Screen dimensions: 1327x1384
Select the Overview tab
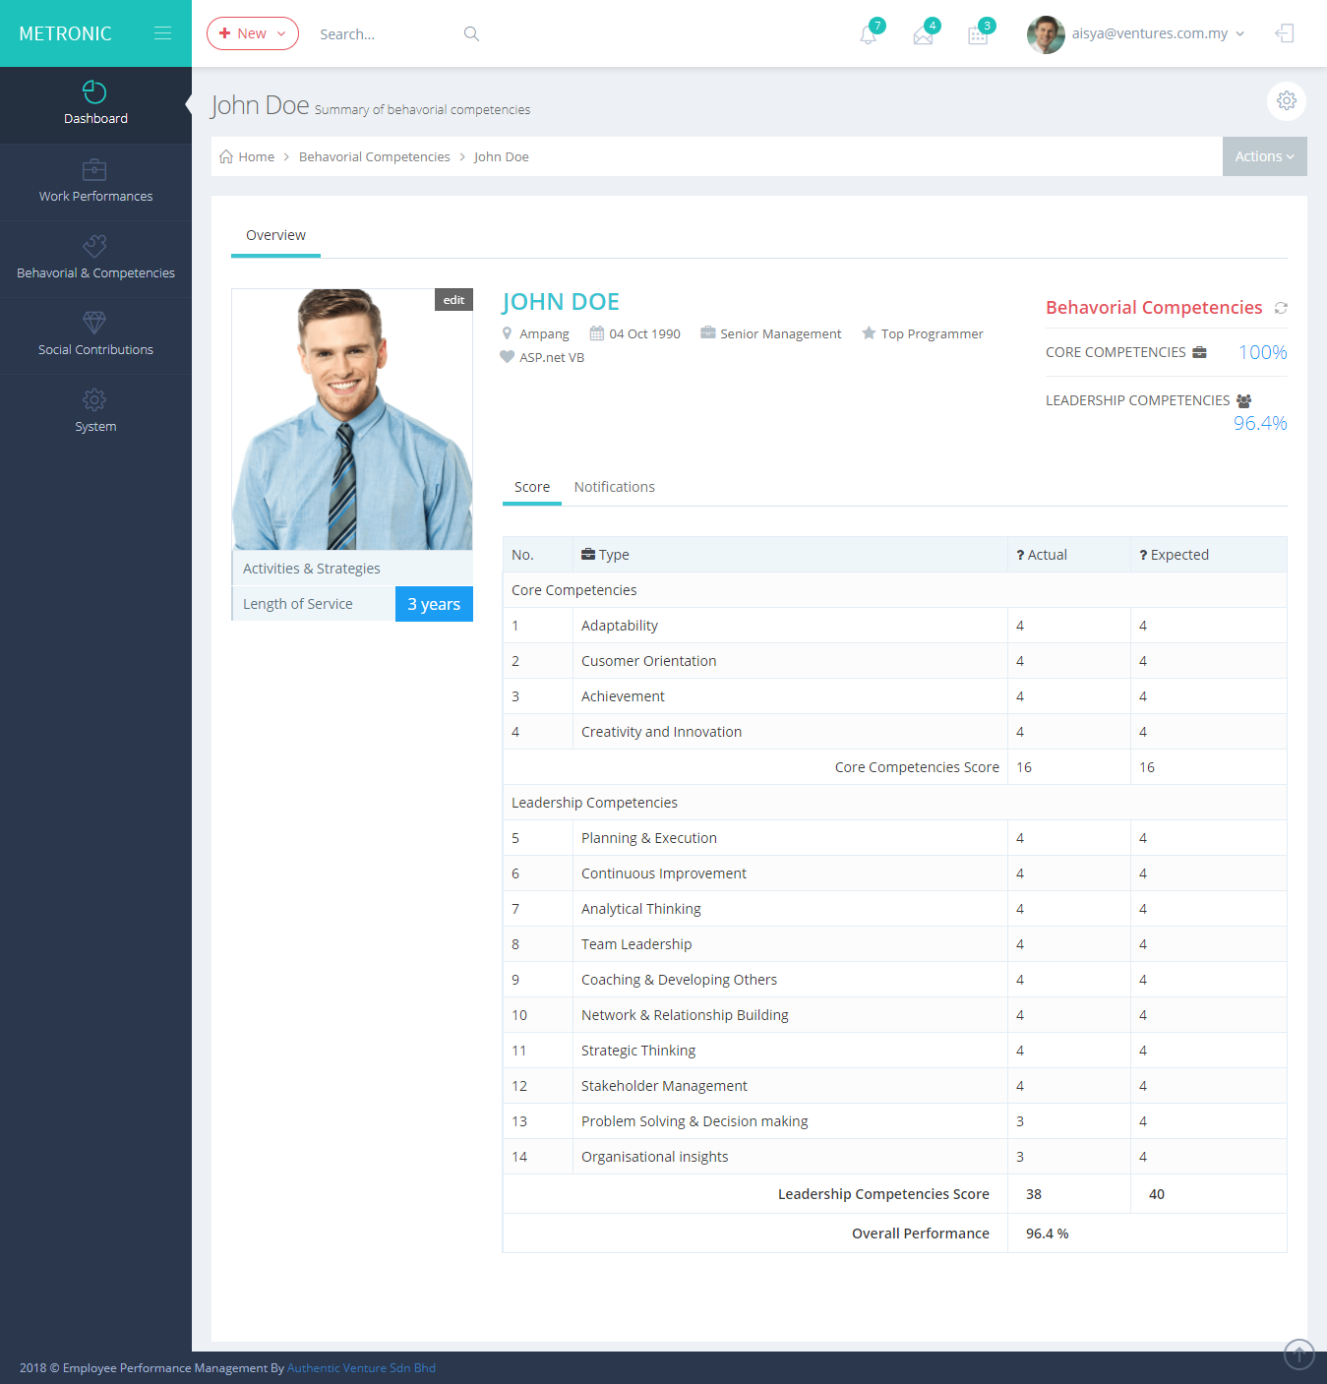coord(275,235)
